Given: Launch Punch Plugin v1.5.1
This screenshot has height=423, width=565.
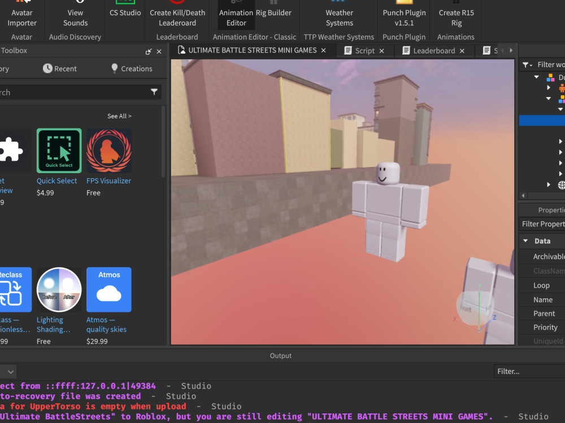Looking at the screenshot, I should tap(404, 15).
